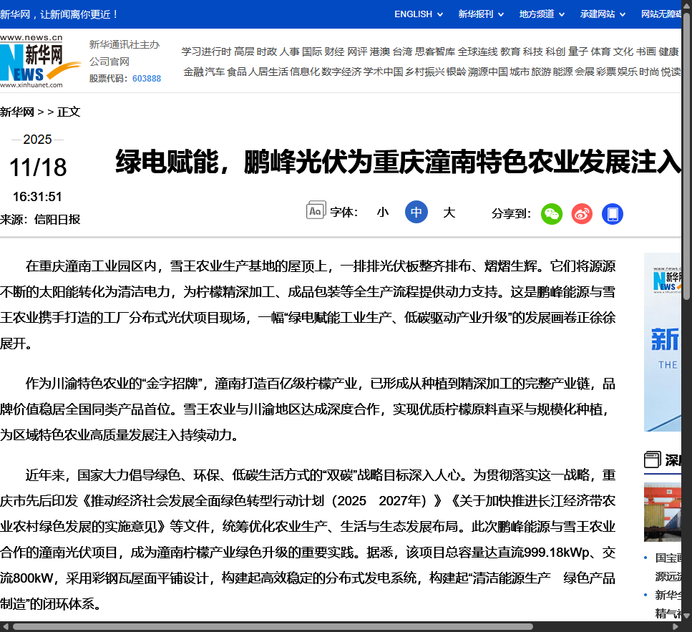
Task: Open the 金融 nav item
Action: point(193,72)
